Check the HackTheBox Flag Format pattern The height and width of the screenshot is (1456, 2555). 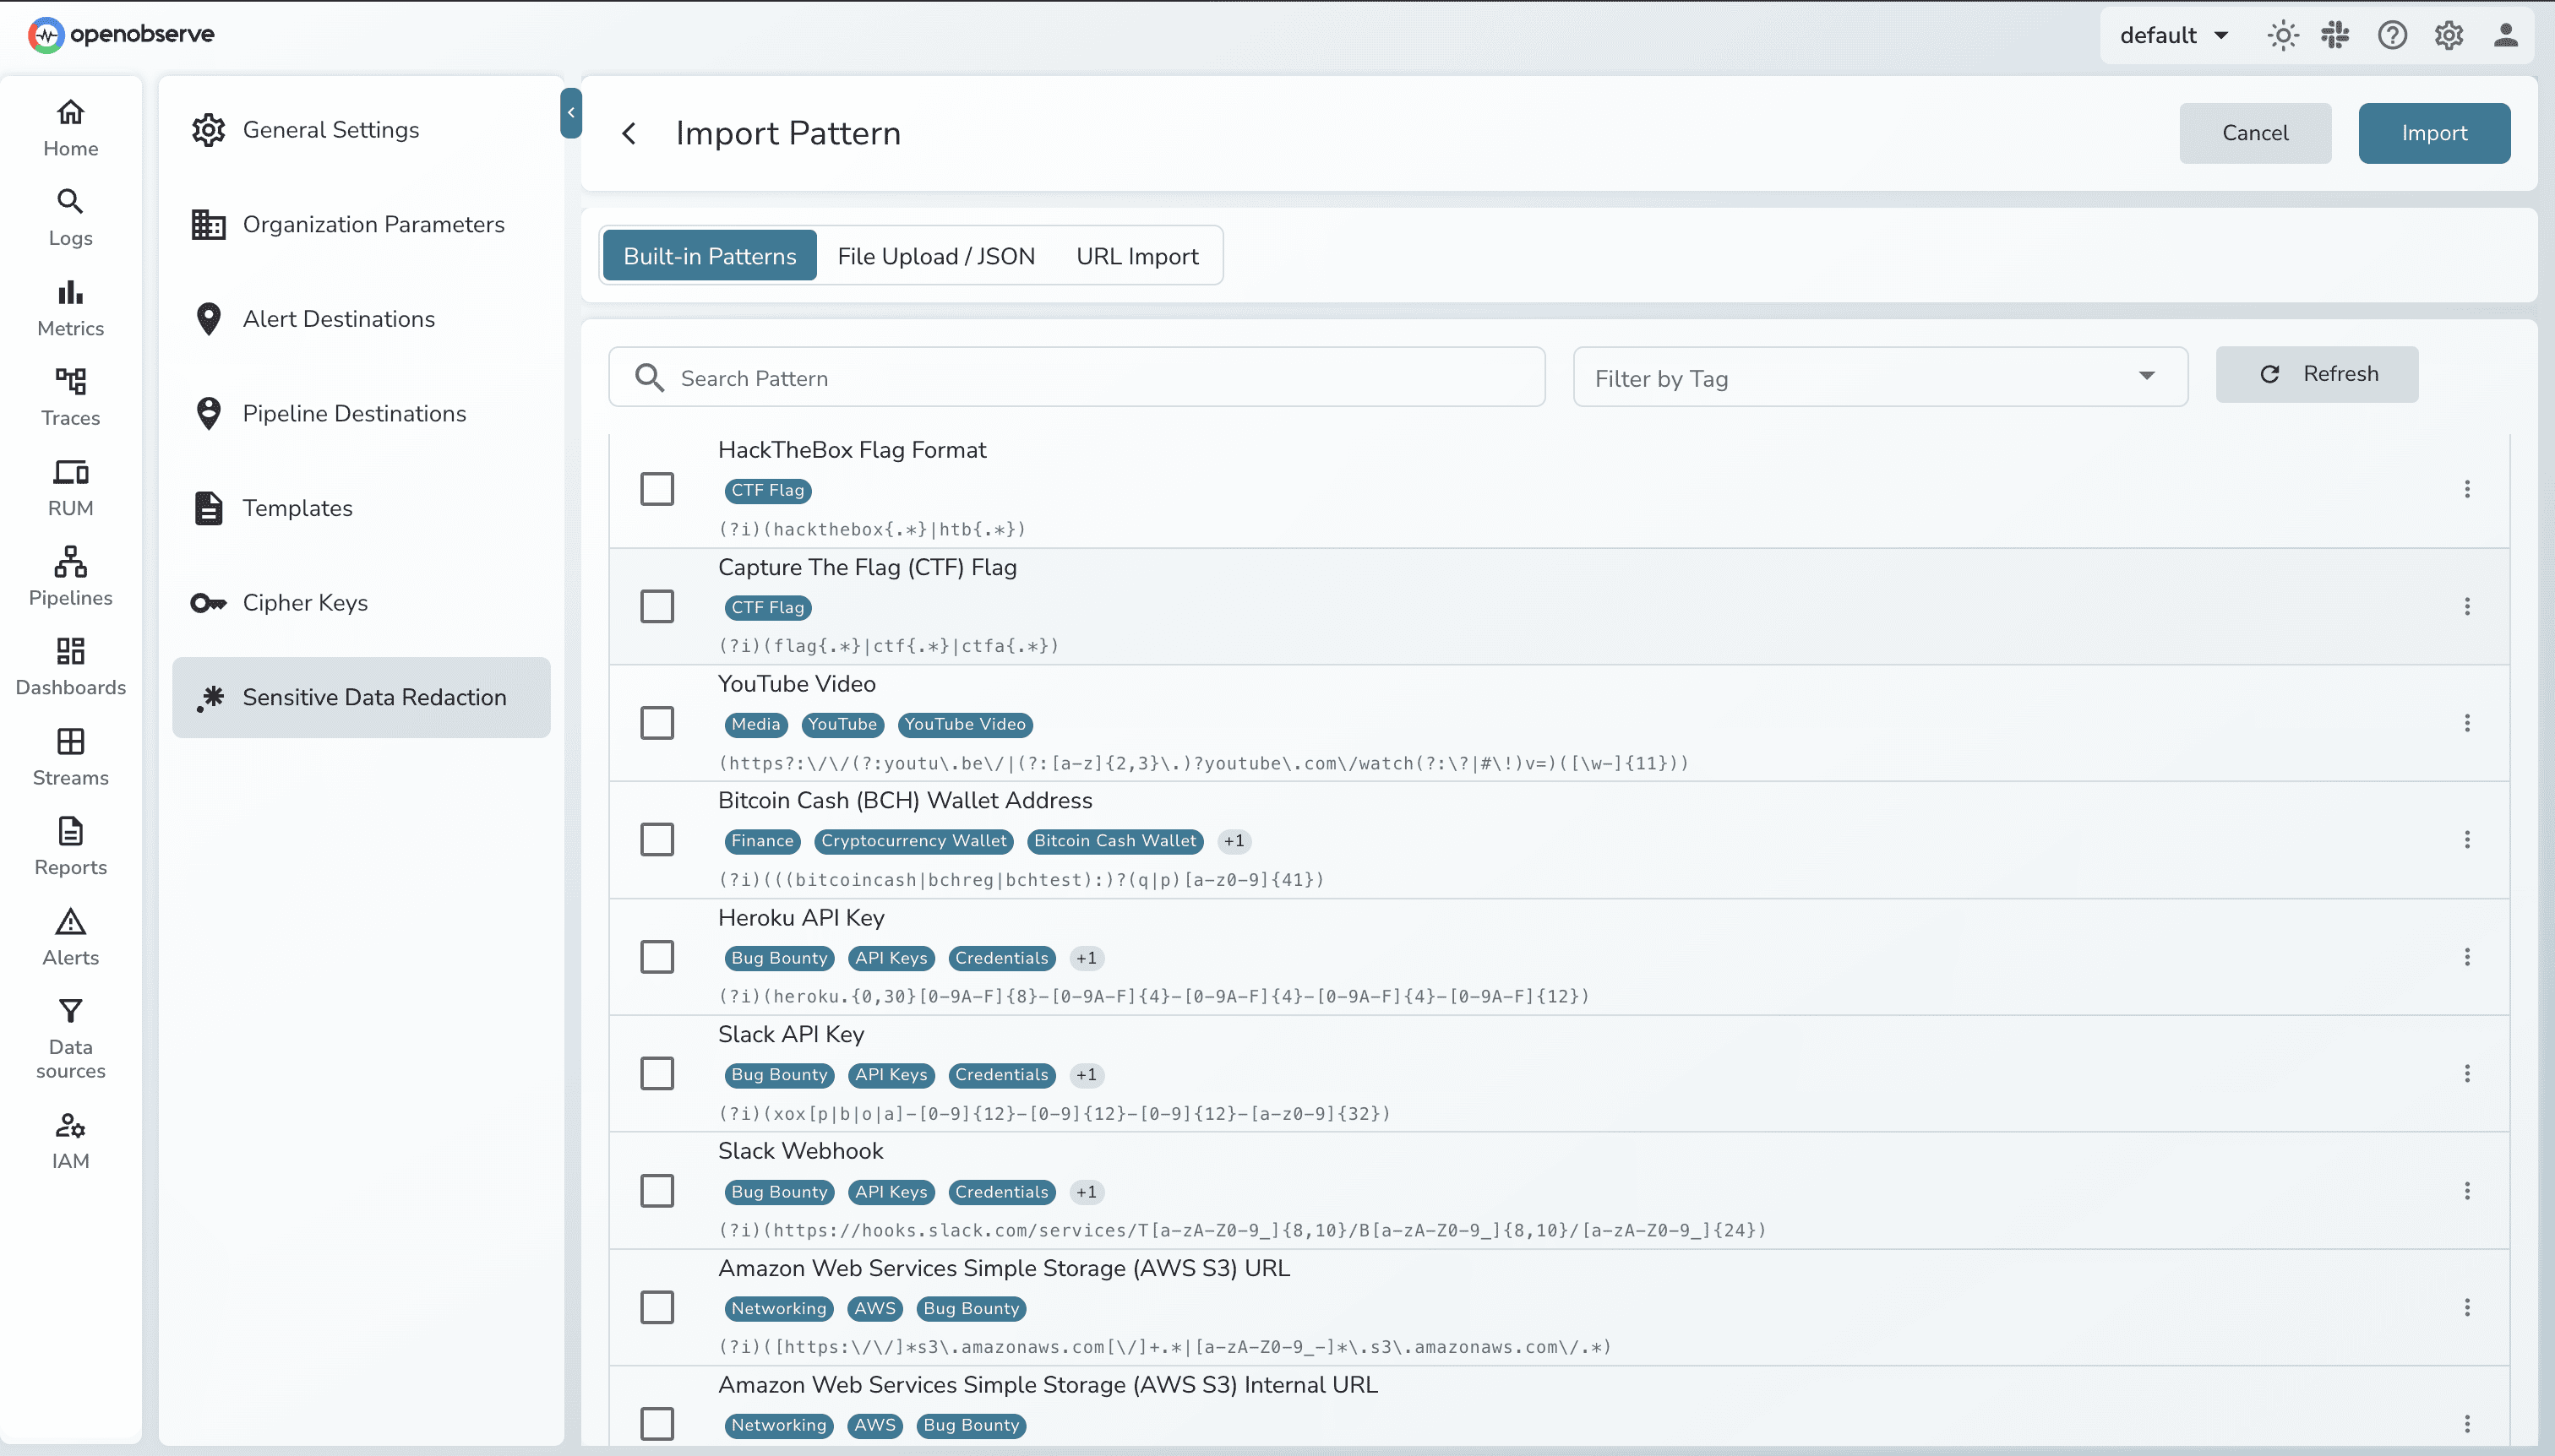(x=657, y=489)
